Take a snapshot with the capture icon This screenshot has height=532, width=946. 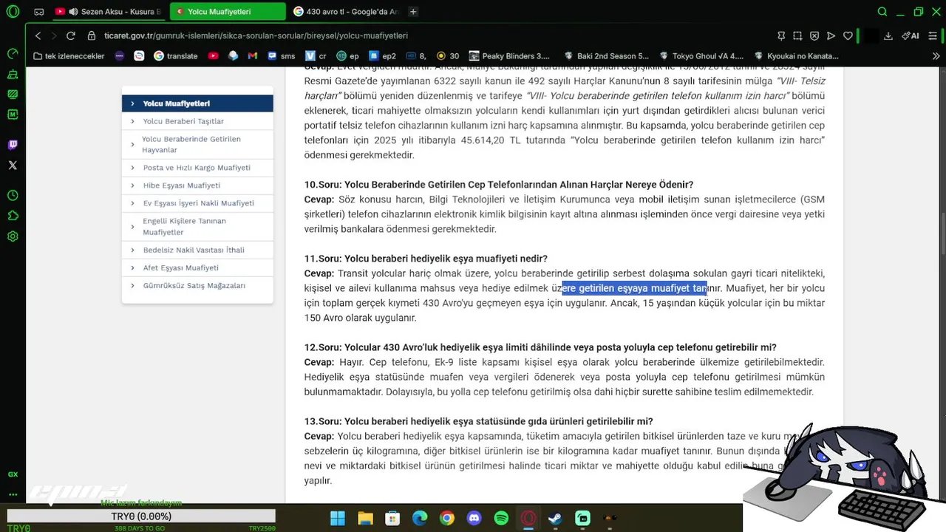(x=797, y=35)
